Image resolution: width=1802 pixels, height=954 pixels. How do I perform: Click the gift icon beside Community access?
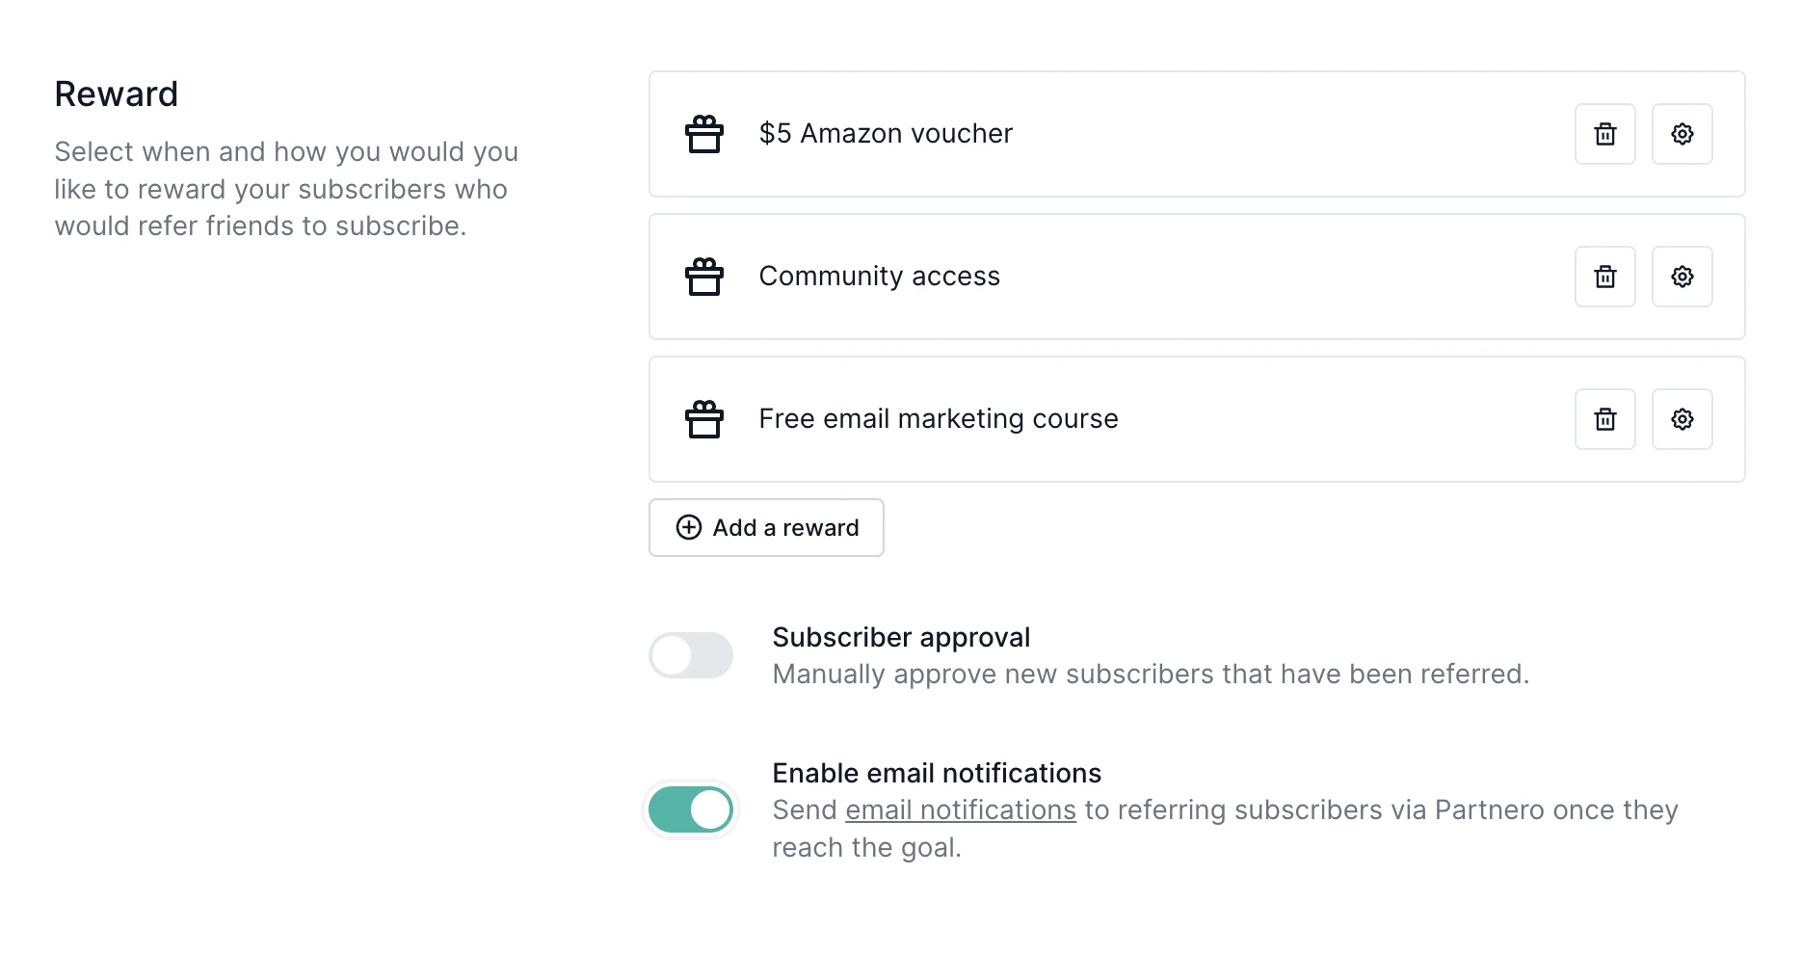704,277
